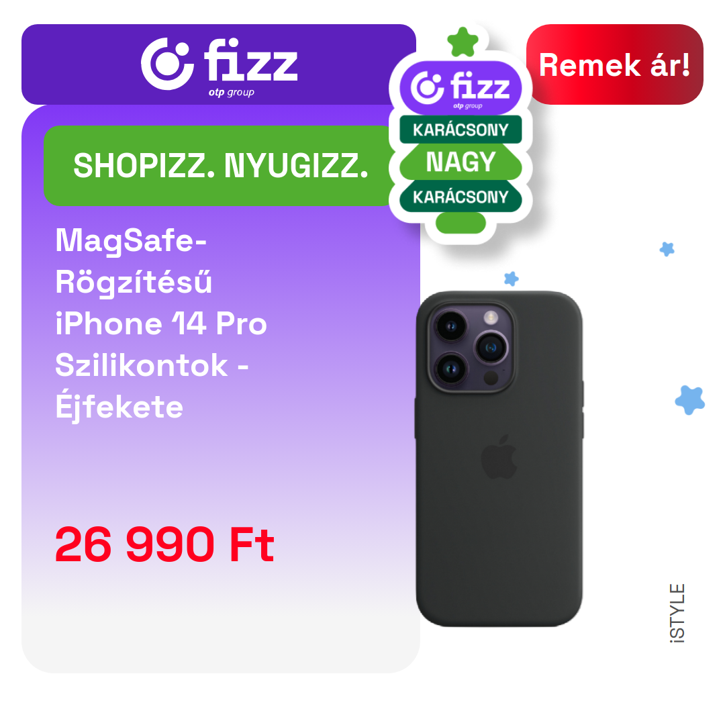The height and width of the screenshot is (725, 725).
Task: Click the green star atop the Christmas tree
Action: pyautogui.click(x=463, y=42)
